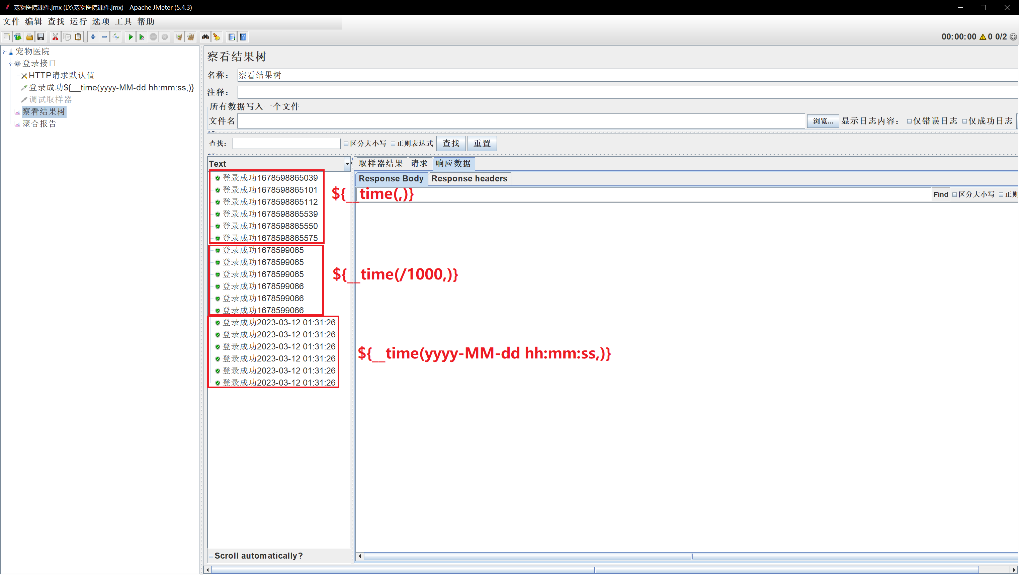Click the scissors Cut icon
1019x575 pixels.
(55, 37)
